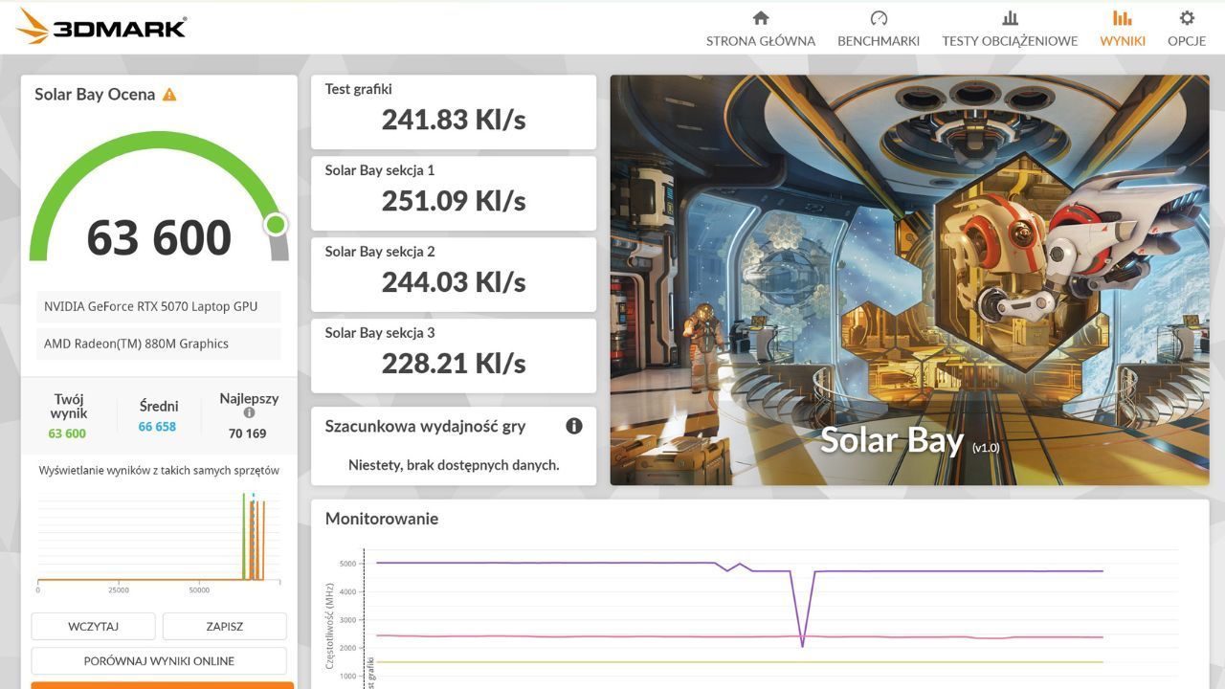Click the Wyniki bar chart icon
The height and width of the screenshot is (689, 1225).
tap(1122, 18)
